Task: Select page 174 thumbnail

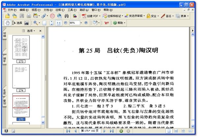Action: pos(21,76)
